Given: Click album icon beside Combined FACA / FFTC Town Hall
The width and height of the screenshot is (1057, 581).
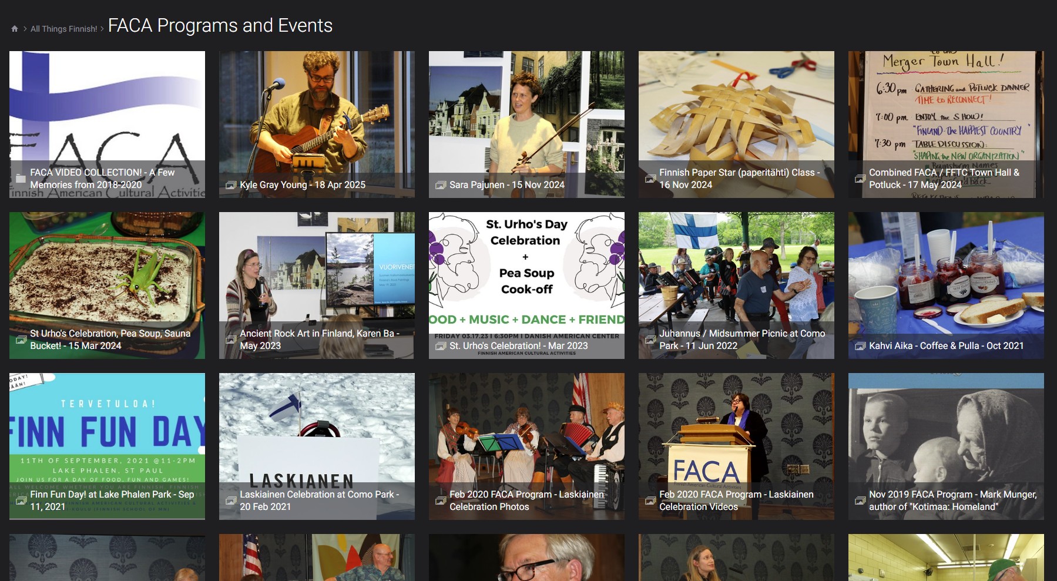Looking at the screenshot, I should coord(860,179).
